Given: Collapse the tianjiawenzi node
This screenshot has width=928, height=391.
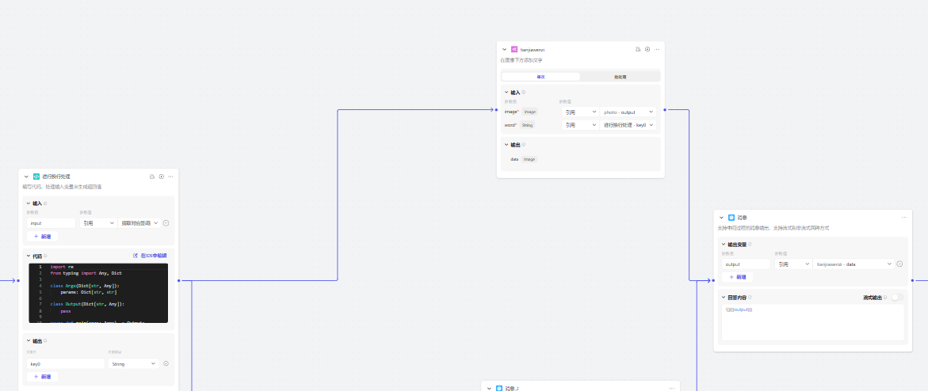Looking at the screenshot, I should (504, 49).
